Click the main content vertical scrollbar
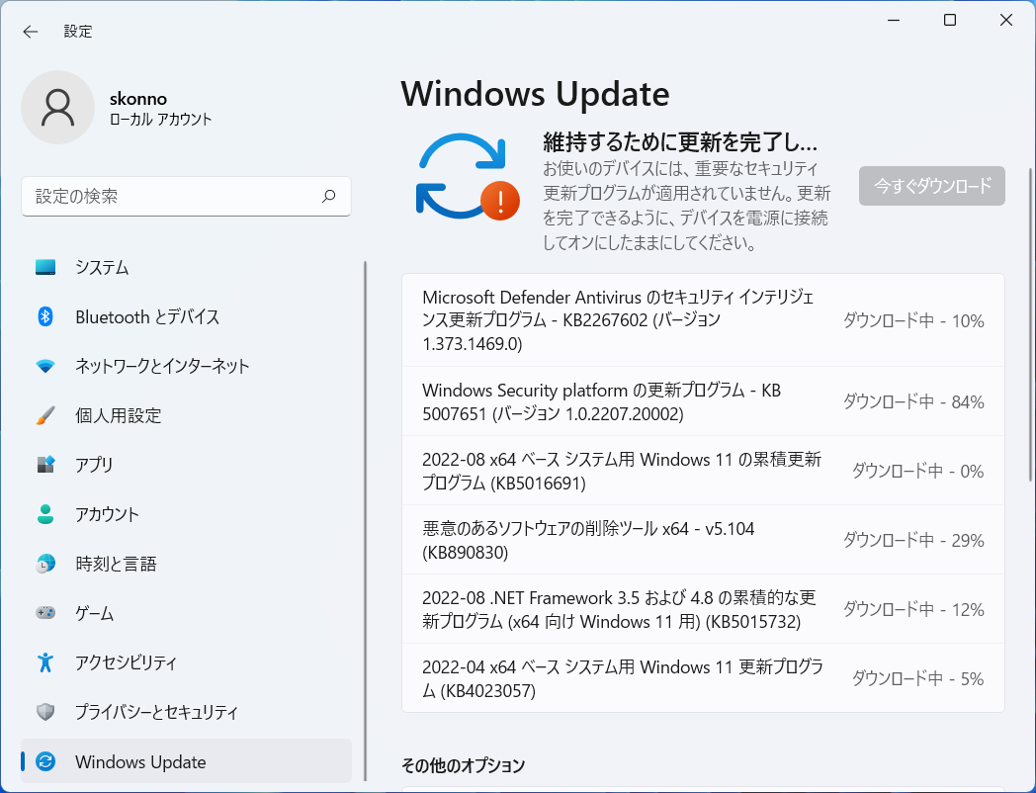 tap(1031, 323)
